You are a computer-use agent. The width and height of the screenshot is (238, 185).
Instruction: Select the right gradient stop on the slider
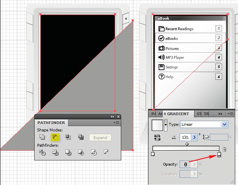(x=219, y=154)
